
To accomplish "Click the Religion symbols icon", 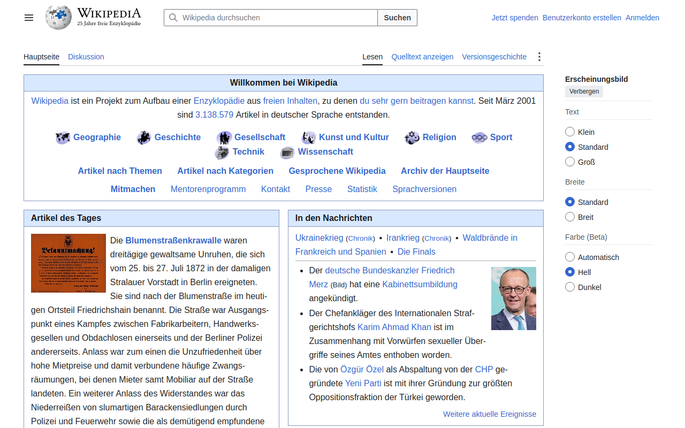I will click(412, 137).
